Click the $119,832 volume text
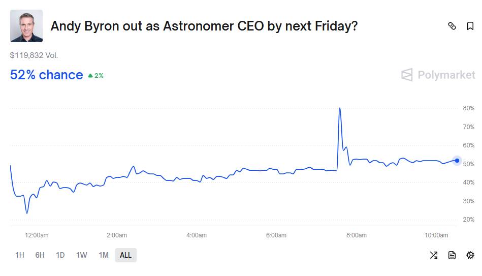Viewport: 482px width, 276px height. [x=34, y=55]
